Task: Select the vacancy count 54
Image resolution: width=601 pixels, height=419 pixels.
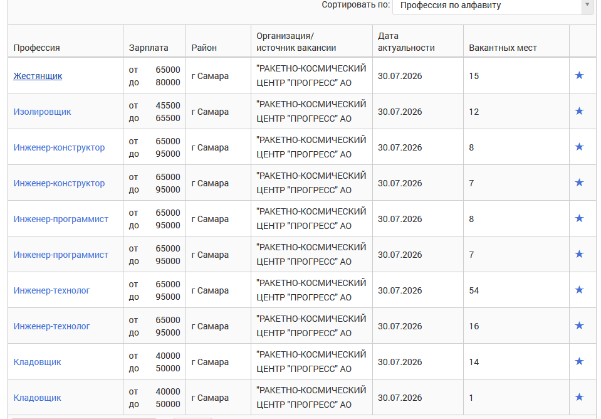Action: (474, 290)
